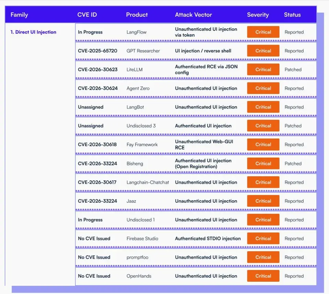Open the CVE-2025-65720 entry
Image resolution: width=329 pixels, height=294 pixels.
tap(97, 51)
